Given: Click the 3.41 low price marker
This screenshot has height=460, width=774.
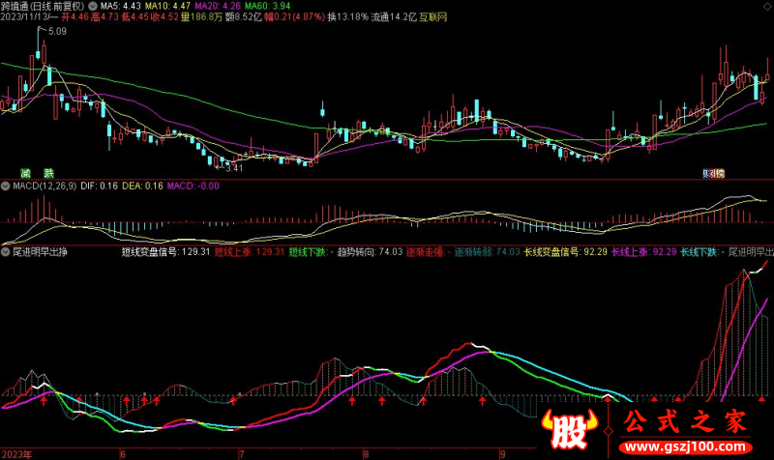Looking at the screenshot, I should click(x=233, y=168).
